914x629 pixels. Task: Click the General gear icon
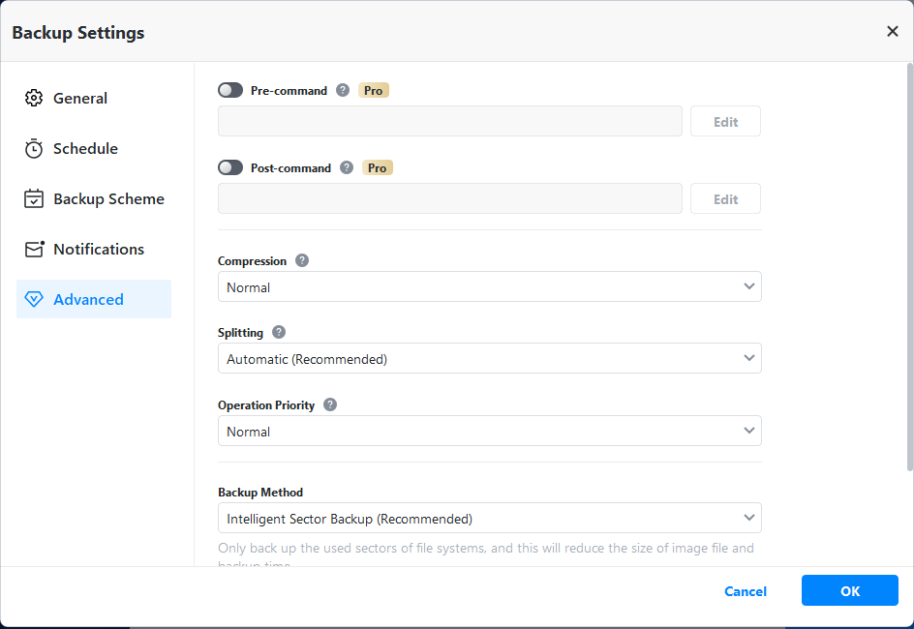34,98
